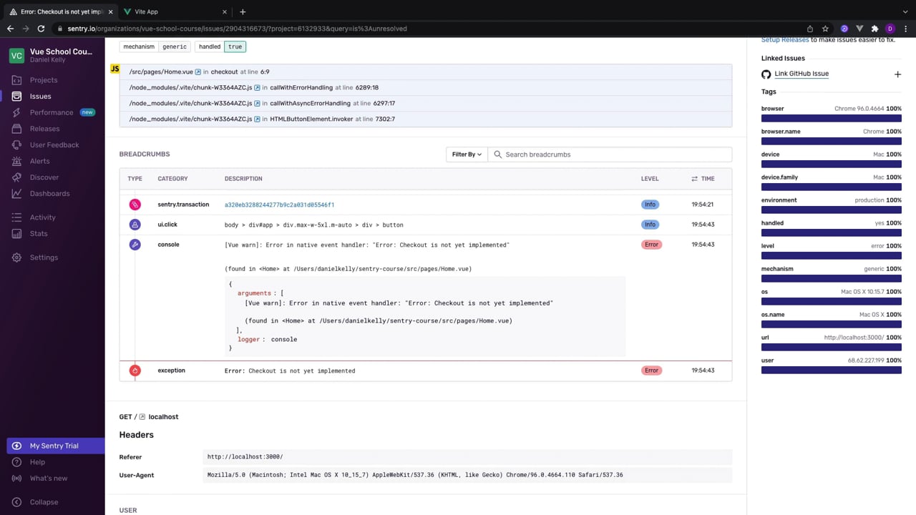This screenshot has height=515, width=916.
Task: Click Link GitHub Issue
Action: [801, 74]
